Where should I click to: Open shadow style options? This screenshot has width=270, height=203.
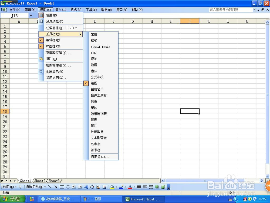[157, 187]
